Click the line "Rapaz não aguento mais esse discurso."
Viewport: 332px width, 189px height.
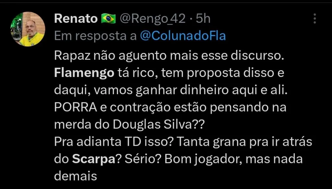(x=169, y=56)
